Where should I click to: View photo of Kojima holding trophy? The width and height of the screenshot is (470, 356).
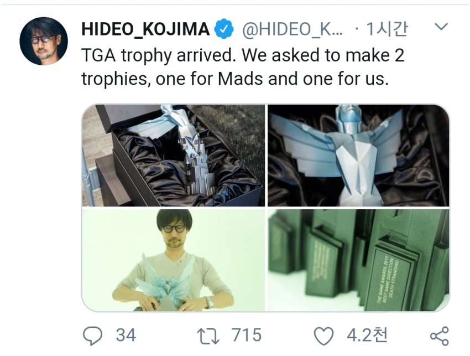[x=174, y=260]
